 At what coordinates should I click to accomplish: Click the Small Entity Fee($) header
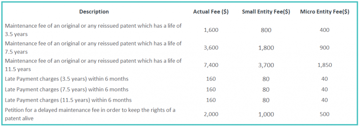[266, 12]
